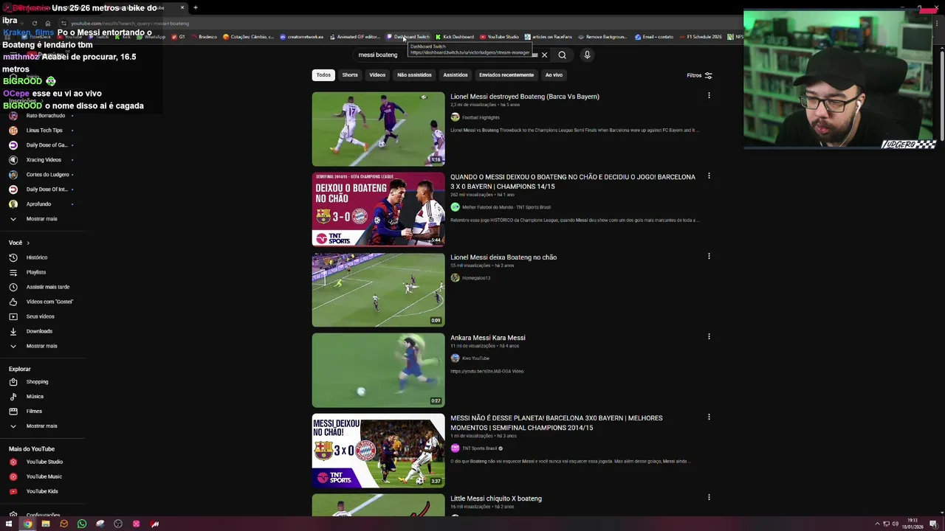Click Homegaloo13 channel avatar
This screenshot has height=531, width=945.
pyautogui.click(x=455, y=278)
